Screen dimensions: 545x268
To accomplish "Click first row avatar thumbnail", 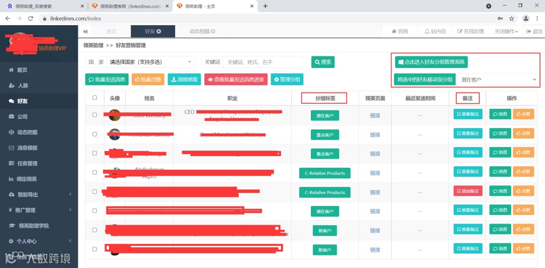I will [x=115, y=115].
